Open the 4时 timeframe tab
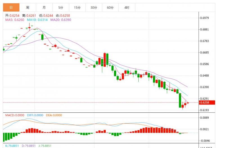This screenshot has width=225, height=148. [127, 8]
